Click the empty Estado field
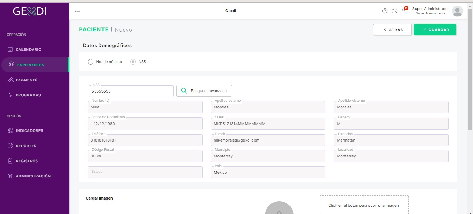The width and height of the screenshot is (473, 214). [x=145, y=172]
